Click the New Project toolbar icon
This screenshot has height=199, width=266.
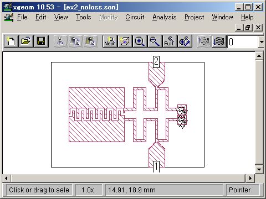(11, 41)
